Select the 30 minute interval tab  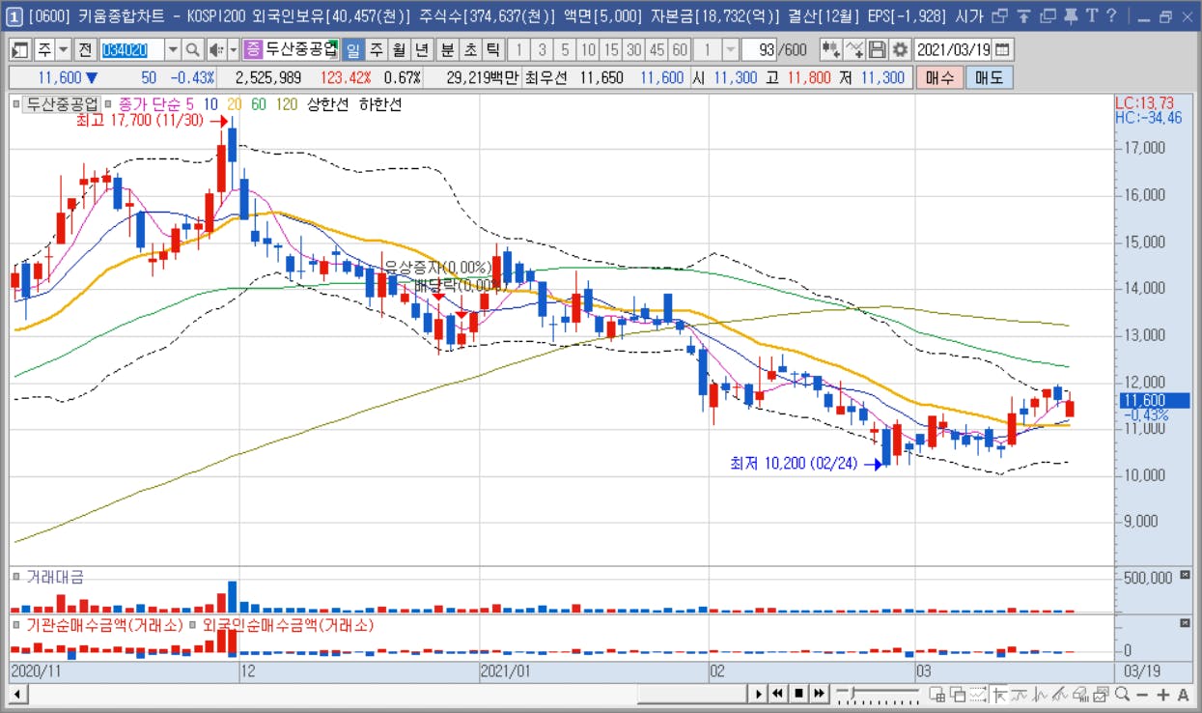coord(634,49)
